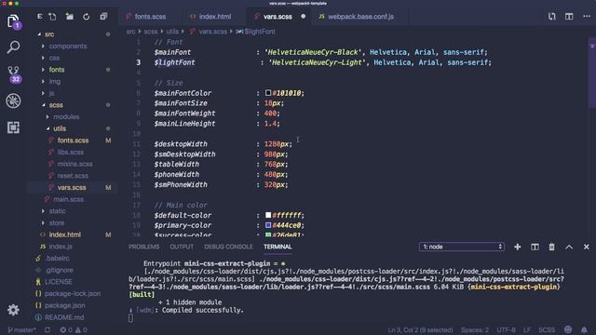Click the utils breadcrumb segment
Viewport: 596px width, 335px height.
(172, 32)
